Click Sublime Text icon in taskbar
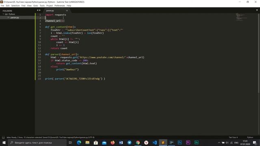260x146 pixels. pyautogui.click(x=163, y=142)
